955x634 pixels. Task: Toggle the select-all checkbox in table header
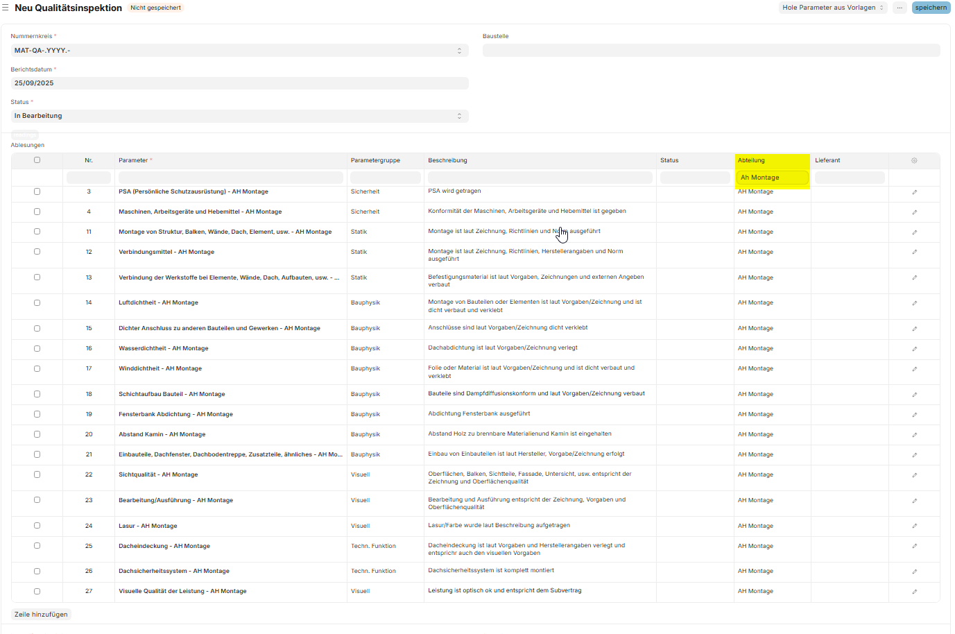click(x=37, y=160)
